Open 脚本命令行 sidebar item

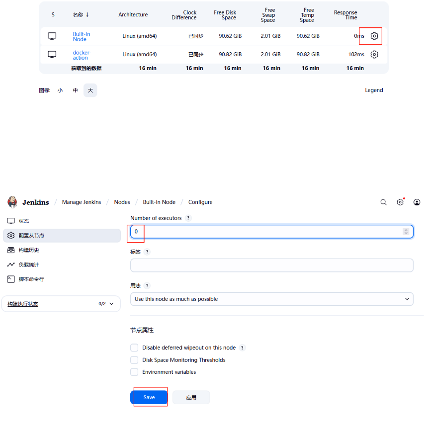tap(62, 279)
